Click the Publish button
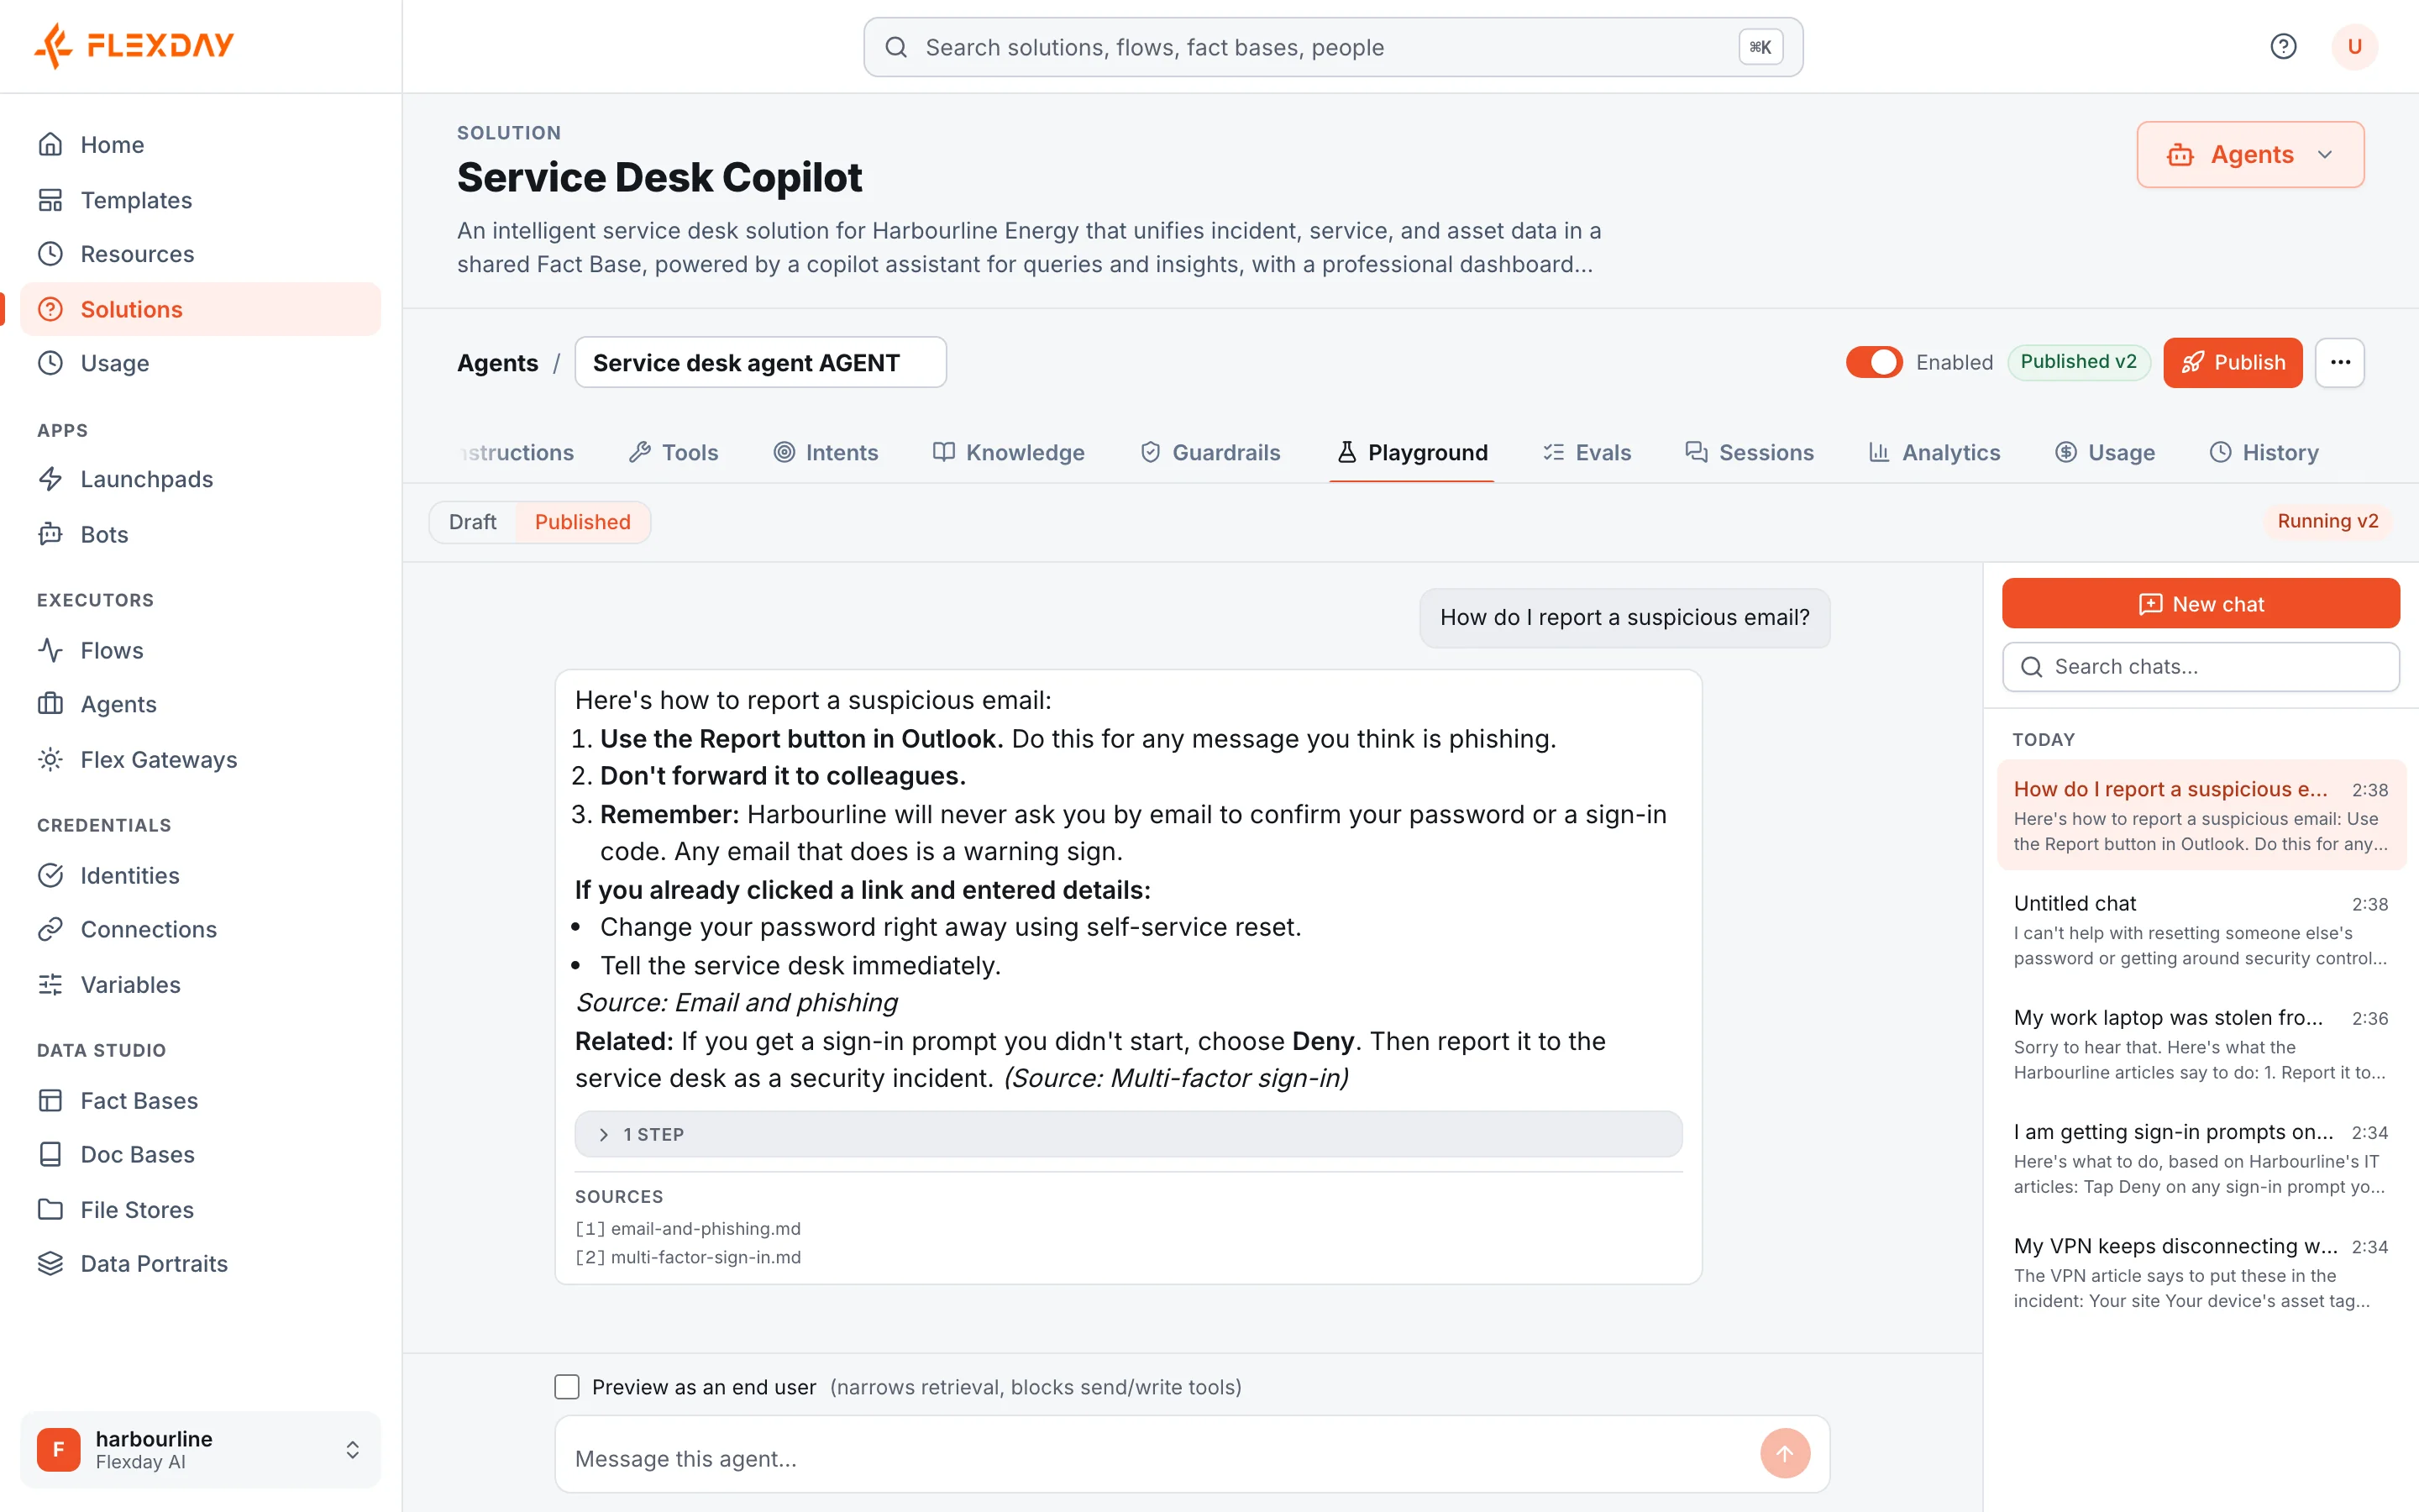 click(2232, 362)
